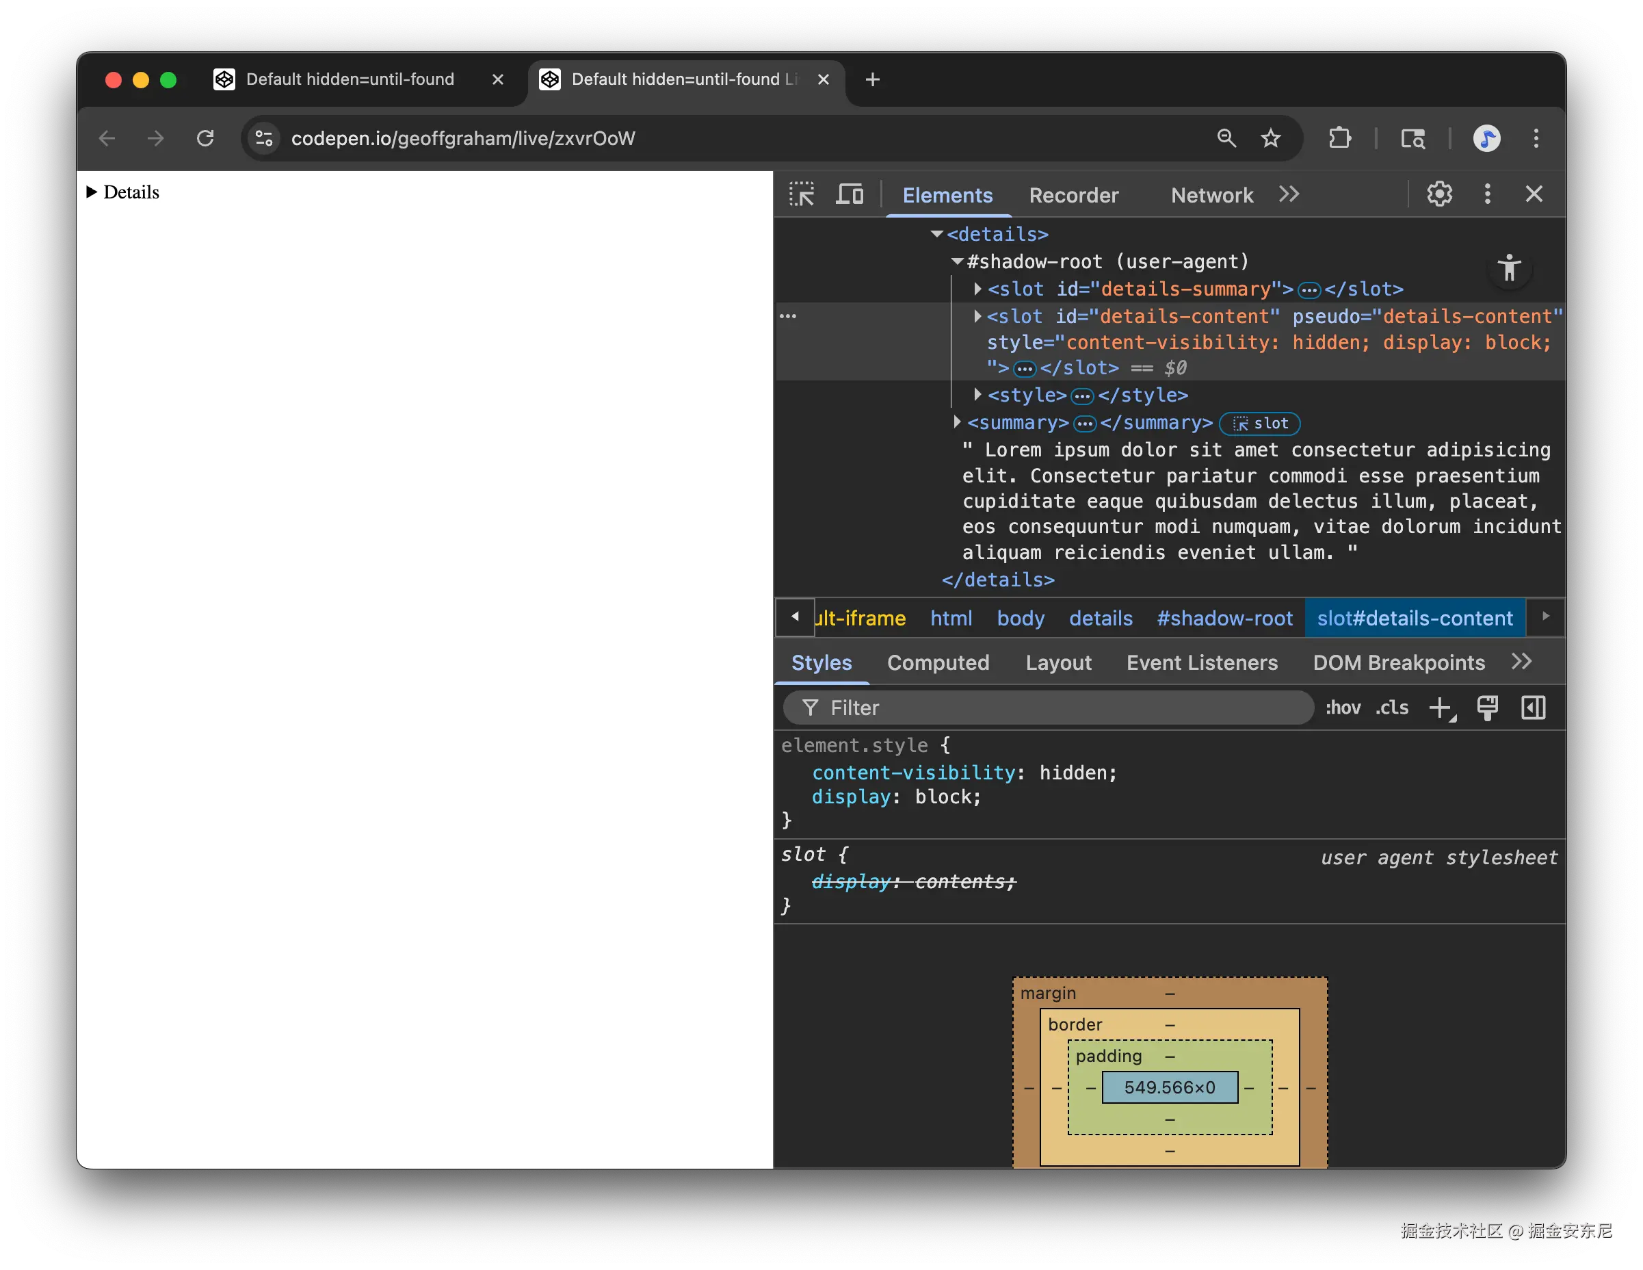This screenshot has width=1643, height=1270.
Task: Select body in the breadcrumb trail
Action: pyautogui.click(x=1020, y=618)
